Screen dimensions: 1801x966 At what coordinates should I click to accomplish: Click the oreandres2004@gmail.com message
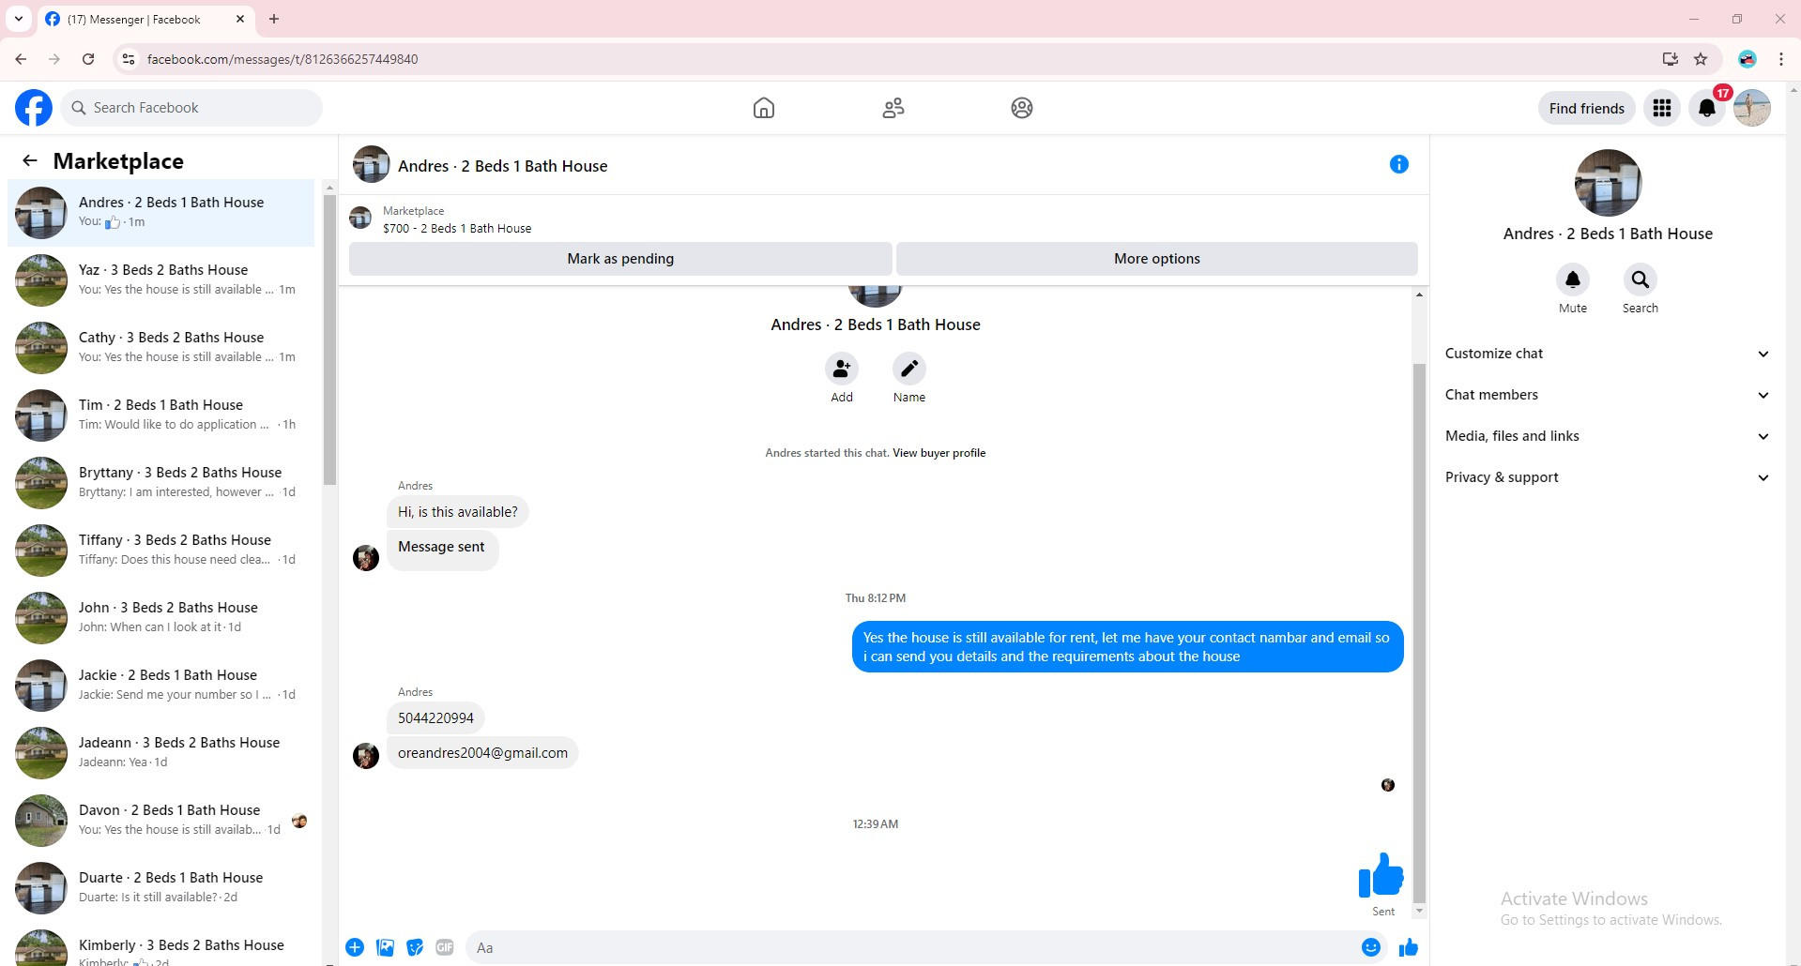click(482, 753)
